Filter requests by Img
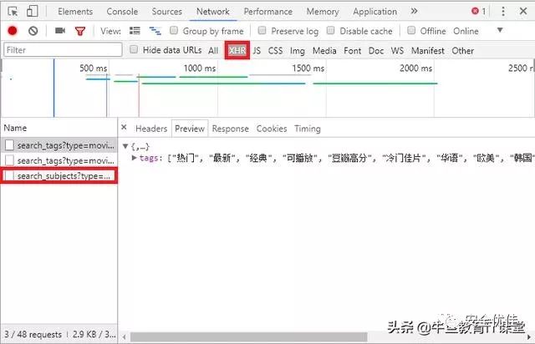The image size is (535, 344). (298, 51)
